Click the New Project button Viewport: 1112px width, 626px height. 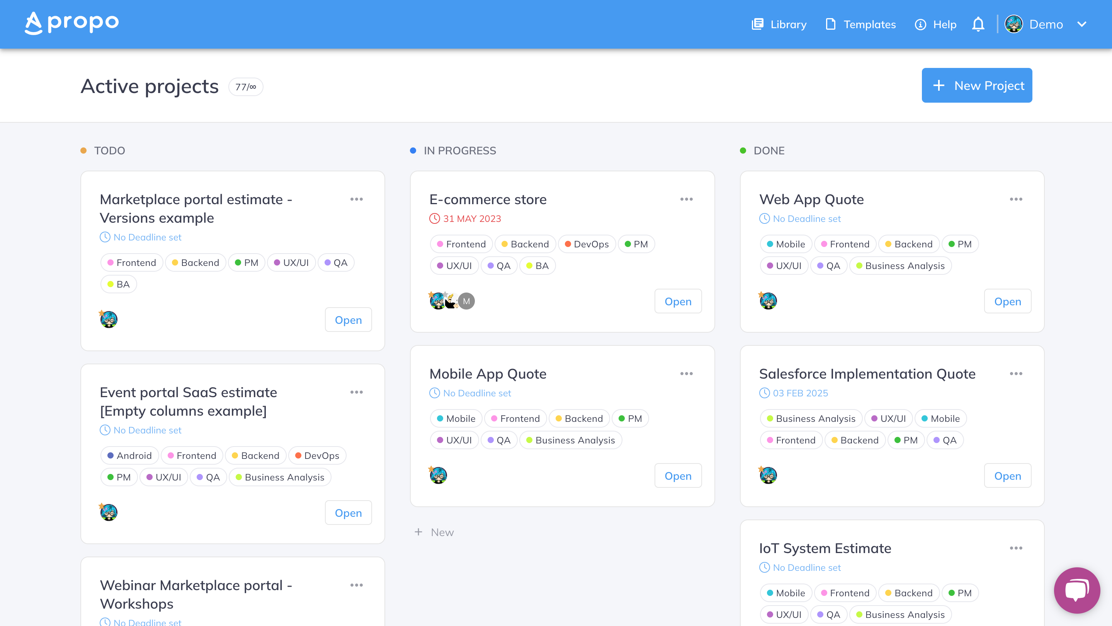977,85
